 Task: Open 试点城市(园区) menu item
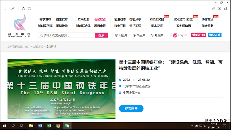184,19
